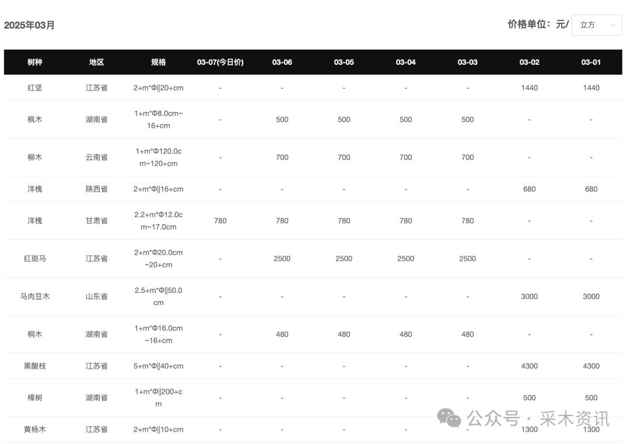630x444 pixels.
Task: Click the 红斑马 tree species cell
Action: click(x=35, y=258)
